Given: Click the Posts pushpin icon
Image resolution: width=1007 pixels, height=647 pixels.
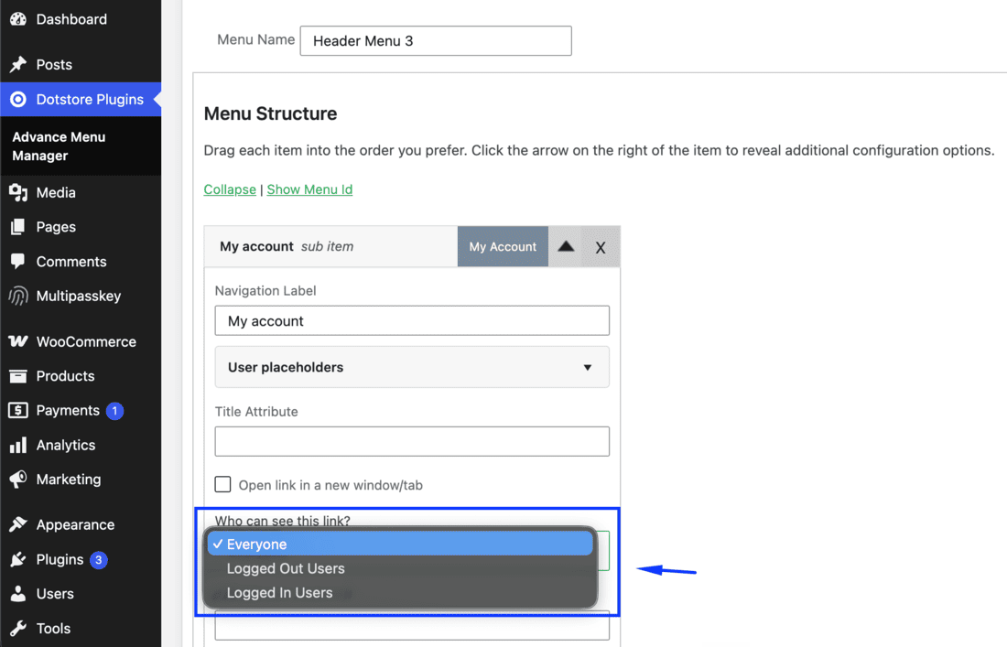Looking at the screenshot, I should 18,64.
